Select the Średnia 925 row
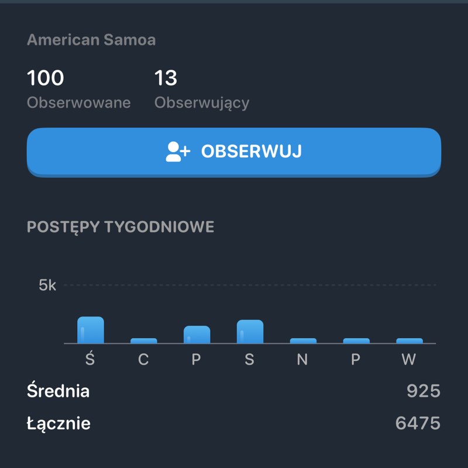The height and width of the screenshot is (468, 468). tap(233, 391)
